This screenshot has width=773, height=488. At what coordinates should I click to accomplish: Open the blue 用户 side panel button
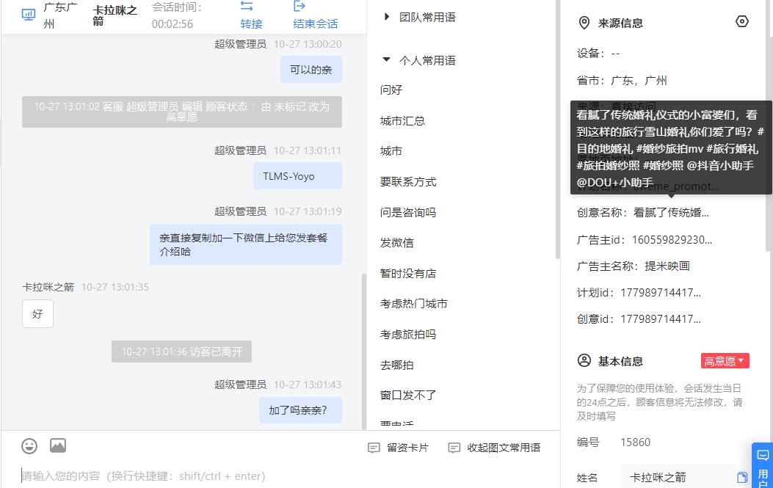pyautogui.click(x=763, y=465)
